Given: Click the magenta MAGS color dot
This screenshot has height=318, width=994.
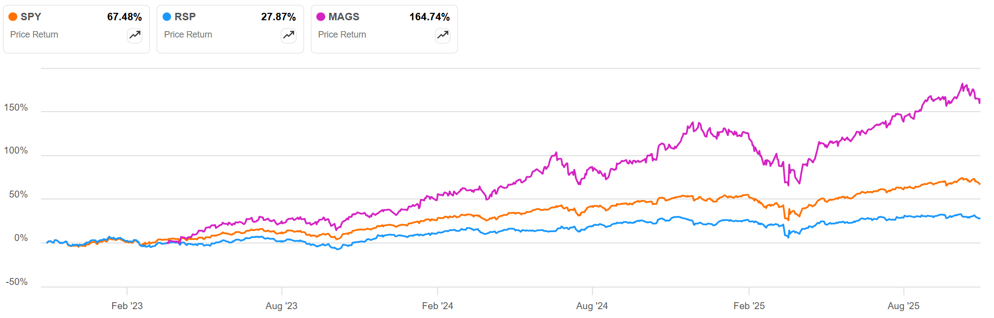Looking at the screenshot, I should point(321,17).
